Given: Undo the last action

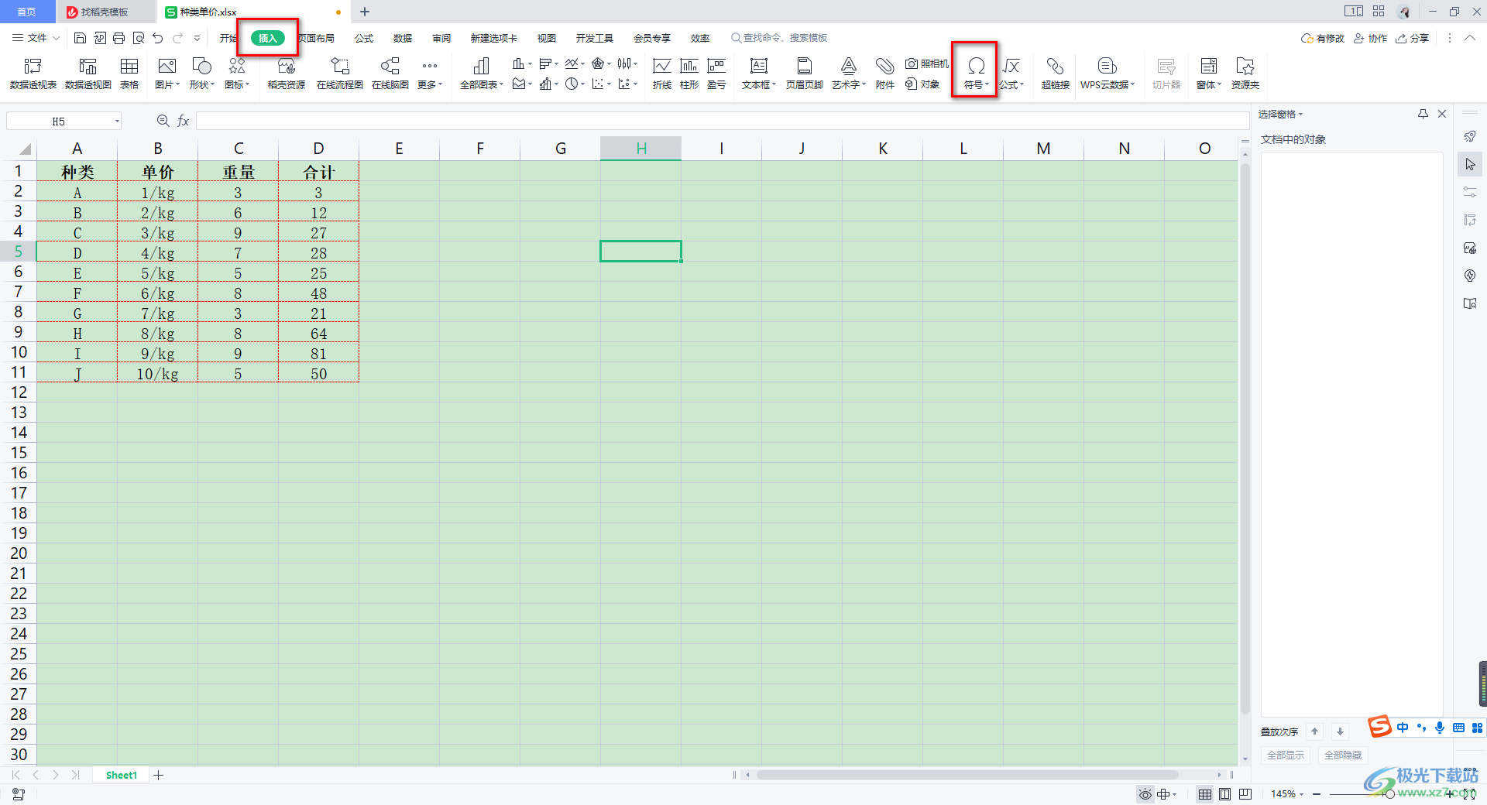Looking at the screenshot, I should [x=158, y=38].
